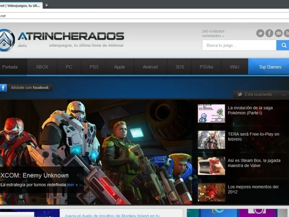Open TERA será Free-to-Play en febrero article

[x=254, y=137]
